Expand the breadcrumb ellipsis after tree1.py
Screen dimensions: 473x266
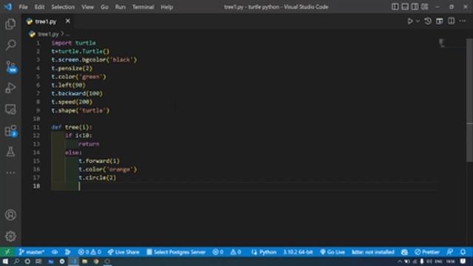coord(68,34)
